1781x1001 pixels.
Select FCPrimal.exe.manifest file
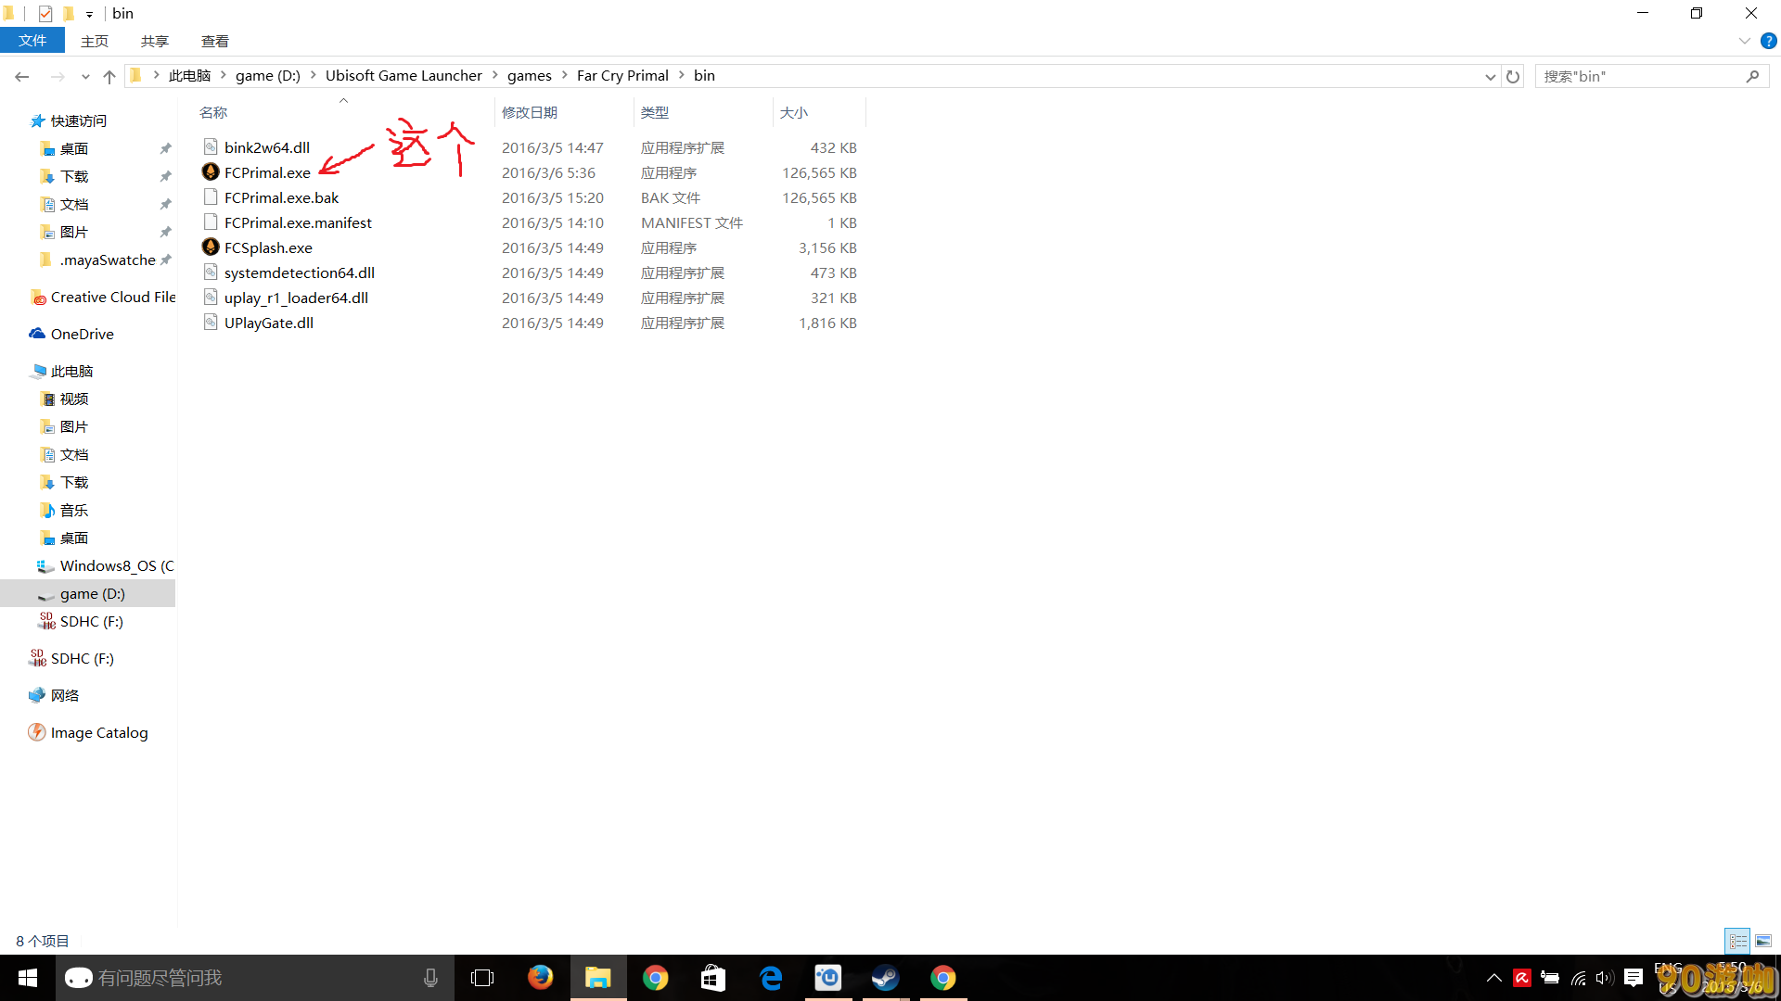tap(297, 222)
